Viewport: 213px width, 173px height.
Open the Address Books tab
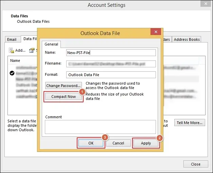tap(187, 39)
